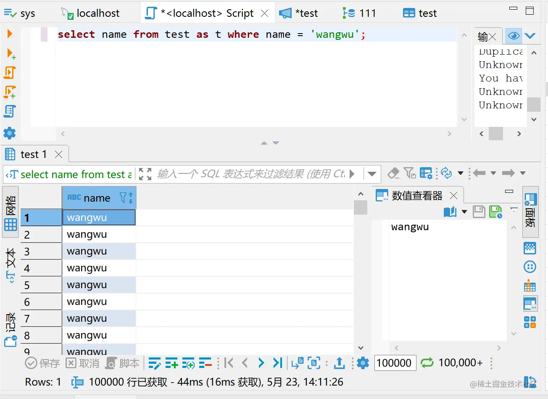Select the wangwu cell in row 2
This screenshot has width=548, height=399.
[99, 234]
